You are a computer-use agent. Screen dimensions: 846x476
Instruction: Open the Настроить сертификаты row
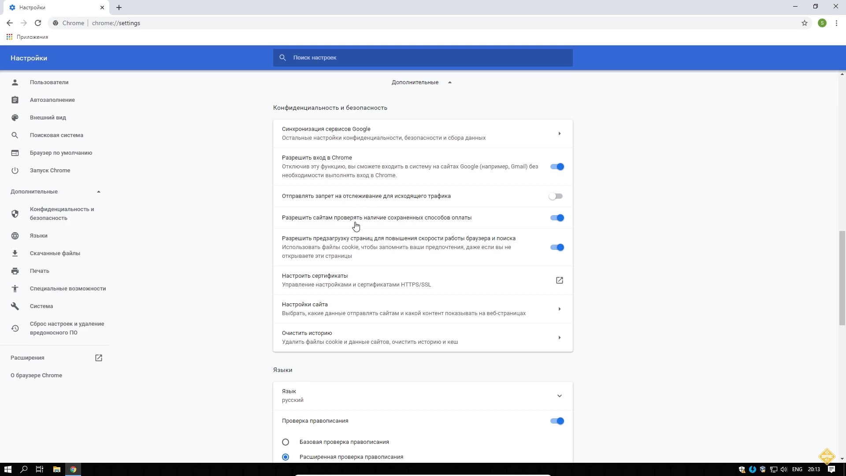pos(423,280)
